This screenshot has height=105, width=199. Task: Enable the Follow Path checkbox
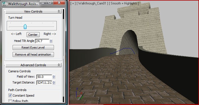pyautogui.click(x=10, y=101)
